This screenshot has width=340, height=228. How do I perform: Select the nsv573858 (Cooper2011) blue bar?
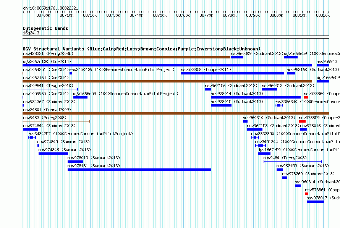[232, 73]
